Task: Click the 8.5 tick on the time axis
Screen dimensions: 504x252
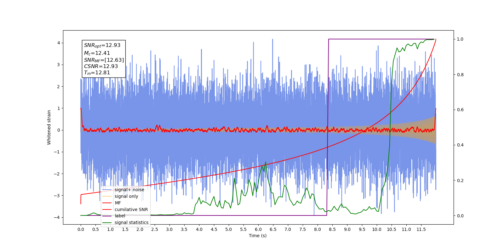Action: tap(332, 229)
